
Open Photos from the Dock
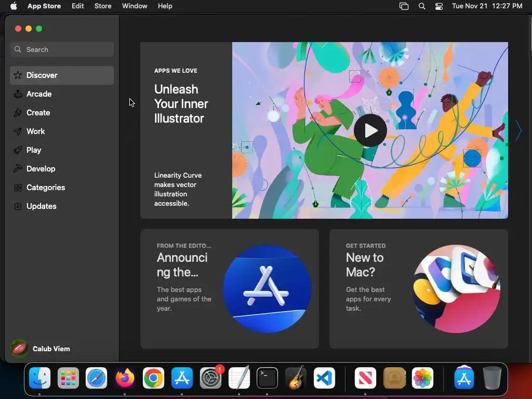(422, 378)
